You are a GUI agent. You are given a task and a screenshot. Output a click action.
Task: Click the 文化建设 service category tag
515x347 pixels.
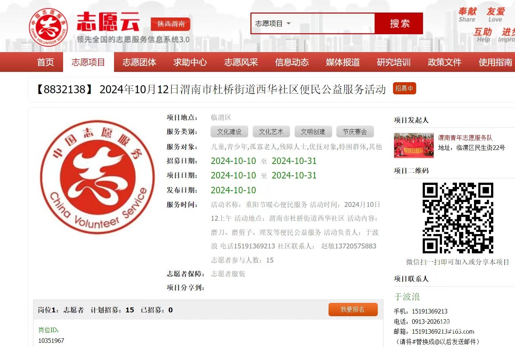[229, 132]
